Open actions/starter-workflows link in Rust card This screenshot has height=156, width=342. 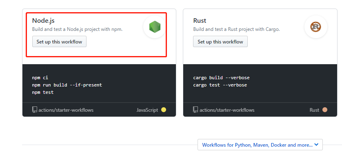[x=227, y=110]
